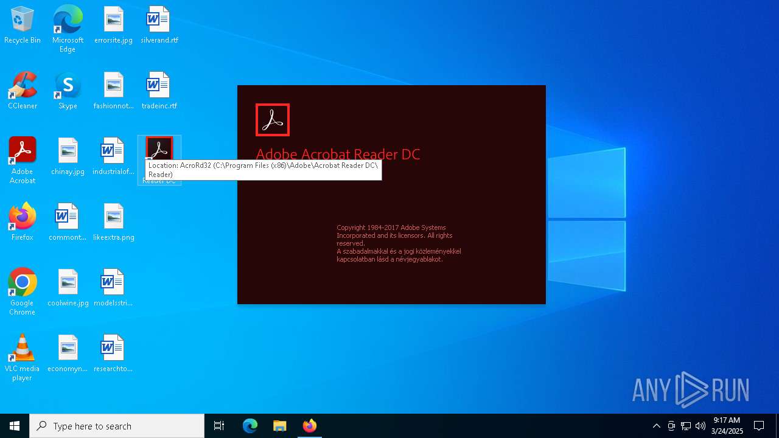Select the Acrobat Reader DC desktop shortcut
Screen dimensions: 779x438
(x=159, y=161)
